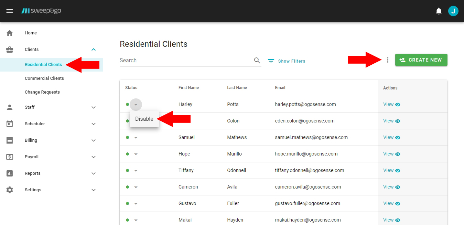Open the three-dot overflow menu

point(388,60)
